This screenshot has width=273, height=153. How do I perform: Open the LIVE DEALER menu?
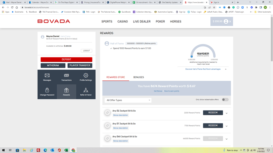pos(142,22)
